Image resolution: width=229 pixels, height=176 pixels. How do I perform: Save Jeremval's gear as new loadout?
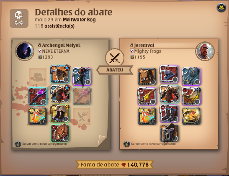coord(149,144)
